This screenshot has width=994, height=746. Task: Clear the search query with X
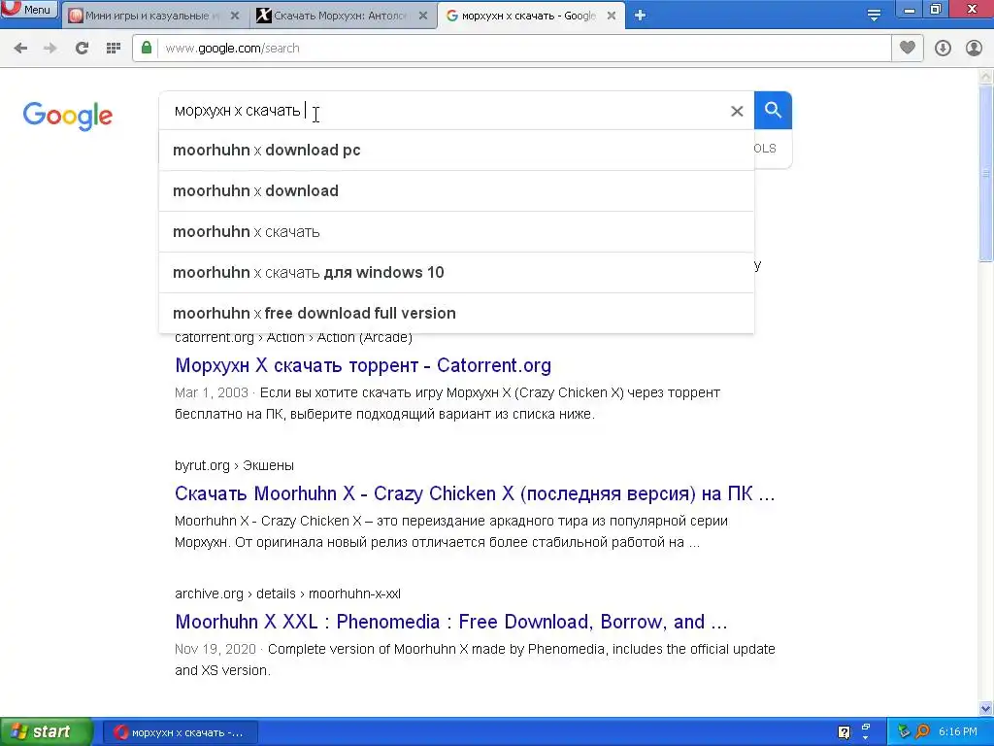[737, 111]
